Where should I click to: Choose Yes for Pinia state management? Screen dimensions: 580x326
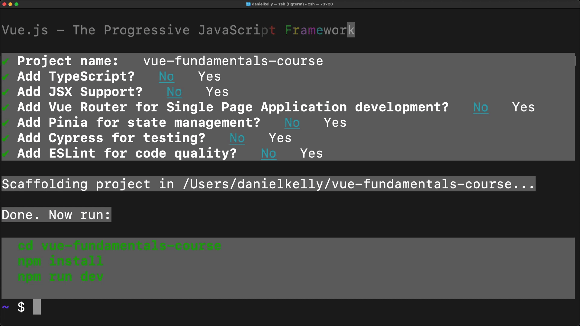(x=335, y=123)
